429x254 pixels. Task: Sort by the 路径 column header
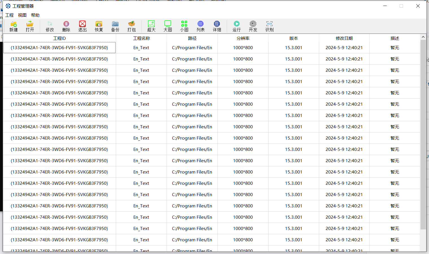(x=192, y=38)
